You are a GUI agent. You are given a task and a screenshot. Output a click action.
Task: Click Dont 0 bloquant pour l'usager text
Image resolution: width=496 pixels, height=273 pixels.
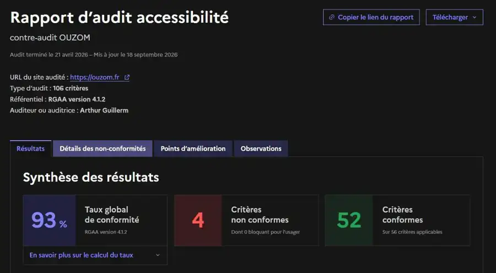(266, 232)
